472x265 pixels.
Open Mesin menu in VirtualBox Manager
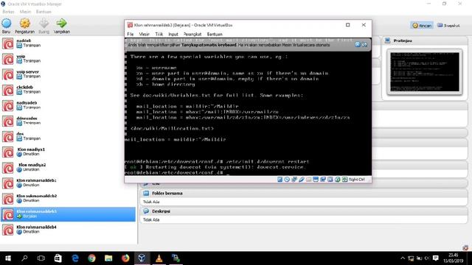coord(25,12)
